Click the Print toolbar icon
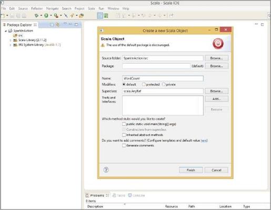 click(24, 16)
